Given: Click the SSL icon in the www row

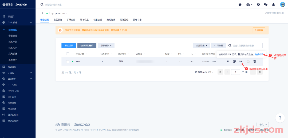Looking at the screenshot, I should (x=241, y=62).
